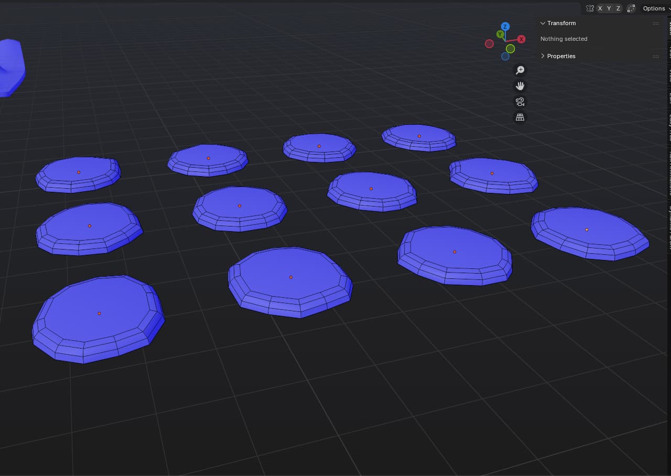Toggle Y axis mirror button
671x476 pixels.
(x=609, y=8)
